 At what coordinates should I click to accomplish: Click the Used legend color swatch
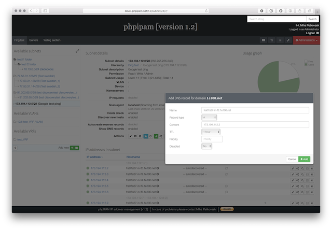[x=306, y=64]
